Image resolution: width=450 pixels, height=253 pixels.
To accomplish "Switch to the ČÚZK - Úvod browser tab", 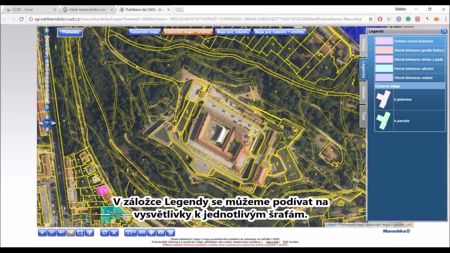I will (x=31, y=9).
